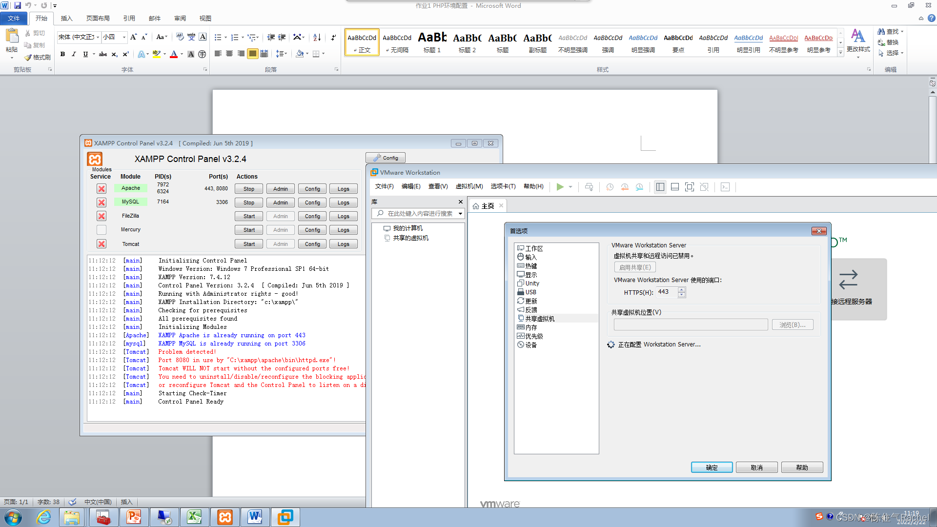Image resolution: width=937 pixels, height=527 pixels.
Task: Toggle bold formatting in Word ribbon
Action: (x=62, y=54)
